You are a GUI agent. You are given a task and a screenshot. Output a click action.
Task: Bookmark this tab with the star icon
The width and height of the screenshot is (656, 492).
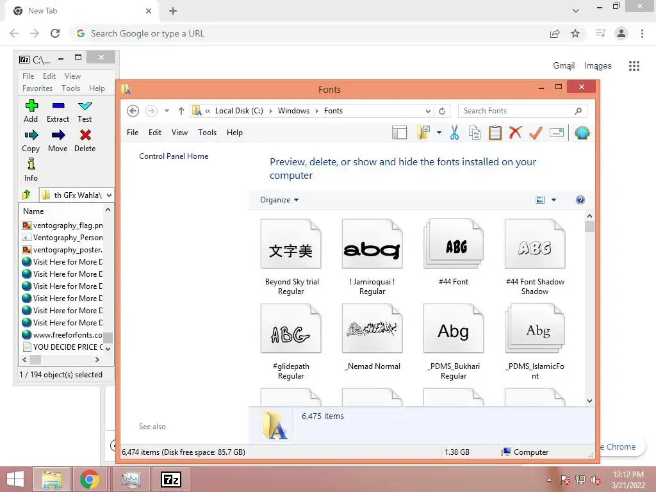click(x=575, y=33)
